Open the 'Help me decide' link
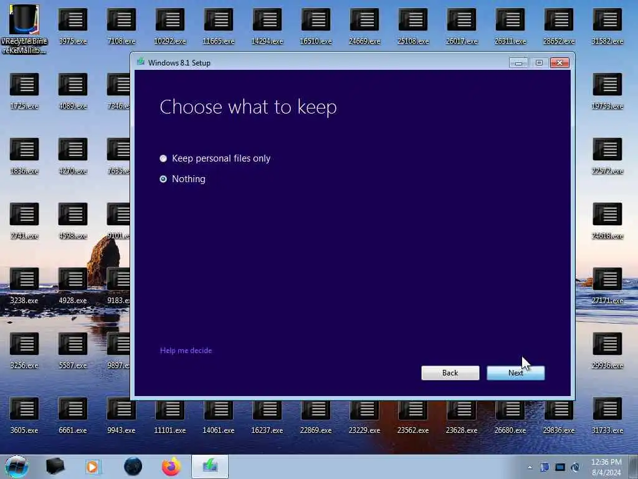Image resolution: width=638 pixels, height=479 pixels. [x=186, y=351]
